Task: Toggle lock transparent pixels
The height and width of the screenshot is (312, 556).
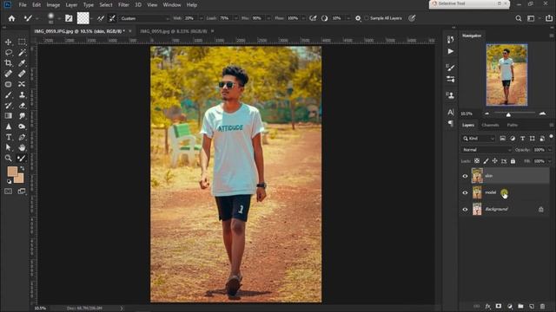Action: click(477, 161)
